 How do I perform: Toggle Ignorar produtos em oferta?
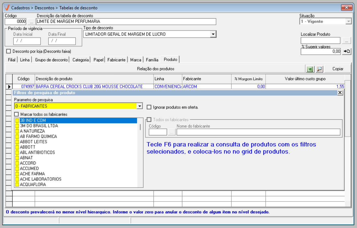[x=149, y=107]
